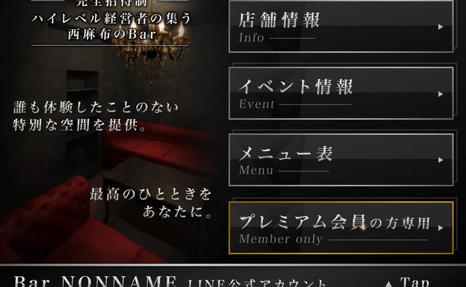The width and height of the screenshot is (466, 287).
Task: Click the LINE公式アカウント label
Action: pyautogui.click(x=257, y=282)
